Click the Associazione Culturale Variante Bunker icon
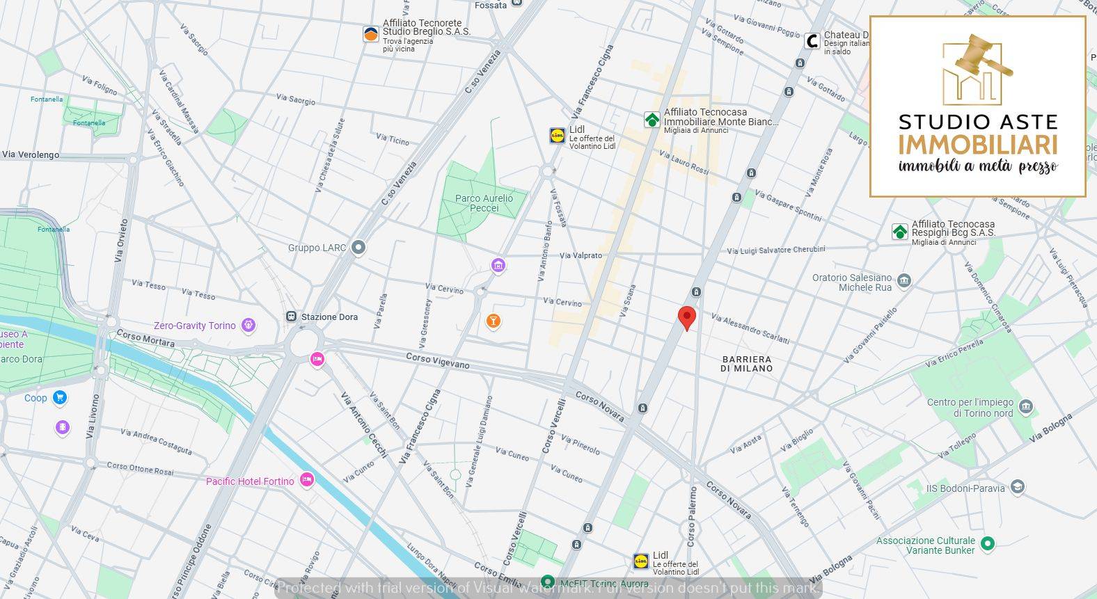 [987, 543]
